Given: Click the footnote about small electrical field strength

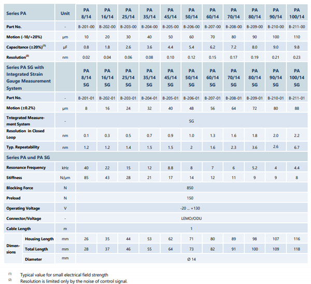Looking at the screenshot, I should 64,275.
